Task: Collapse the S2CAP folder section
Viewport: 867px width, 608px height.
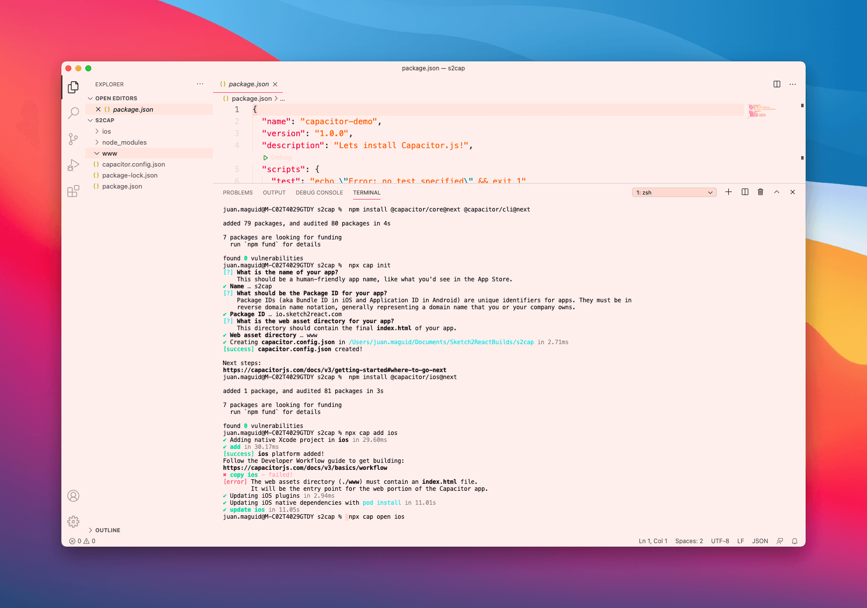Action: coord(90,120)
